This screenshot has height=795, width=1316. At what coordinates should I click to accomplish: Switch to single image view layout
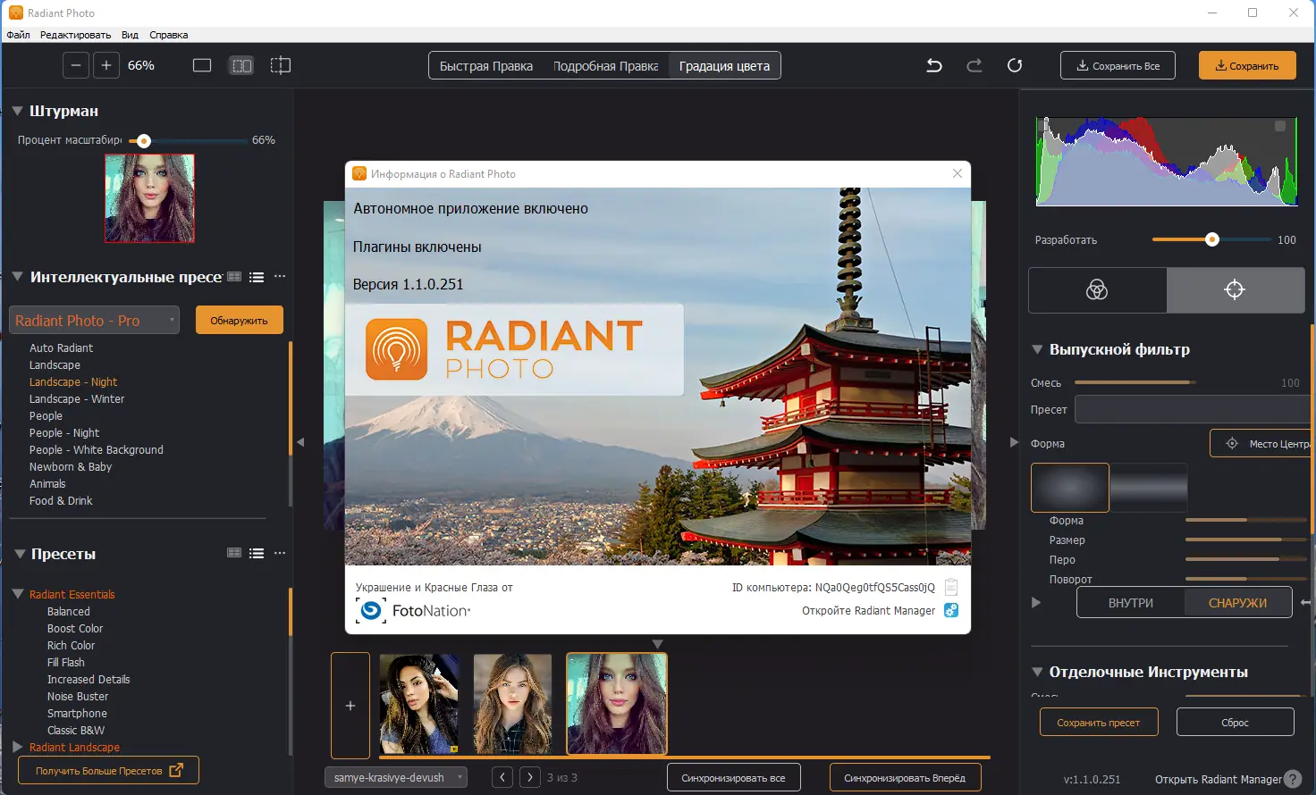202,65
